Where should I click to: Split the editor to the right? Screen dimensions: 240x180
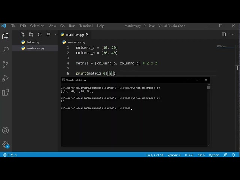(x=224, y=34)
